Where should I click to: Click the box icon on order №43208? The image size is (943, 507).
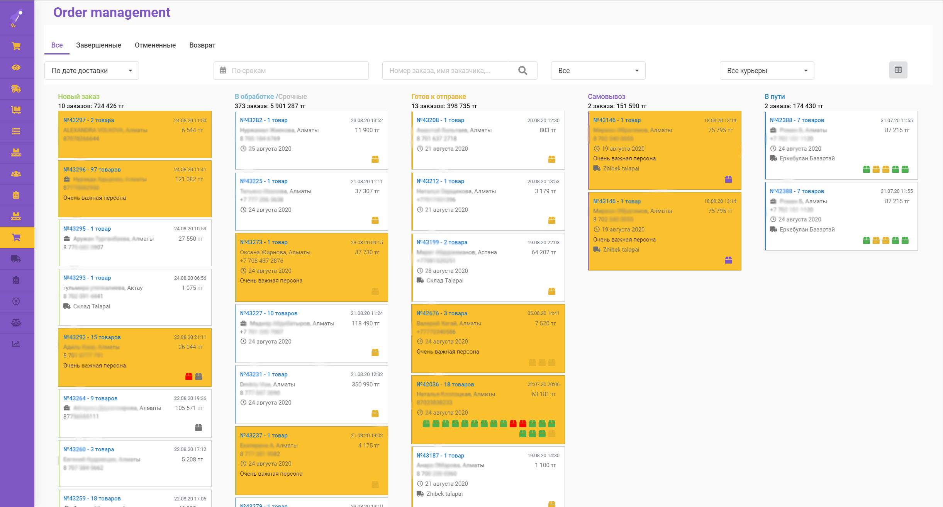[x=552, y=159]
